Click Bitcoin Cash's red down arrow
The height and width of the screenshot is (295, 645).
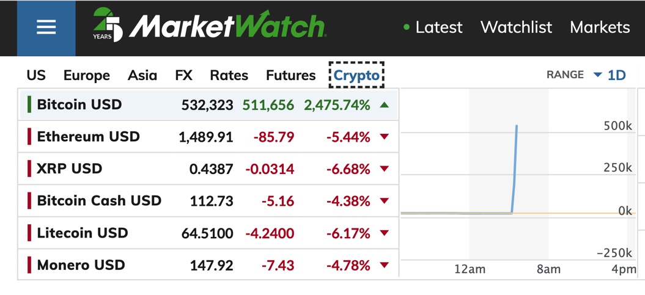[384, 201]
